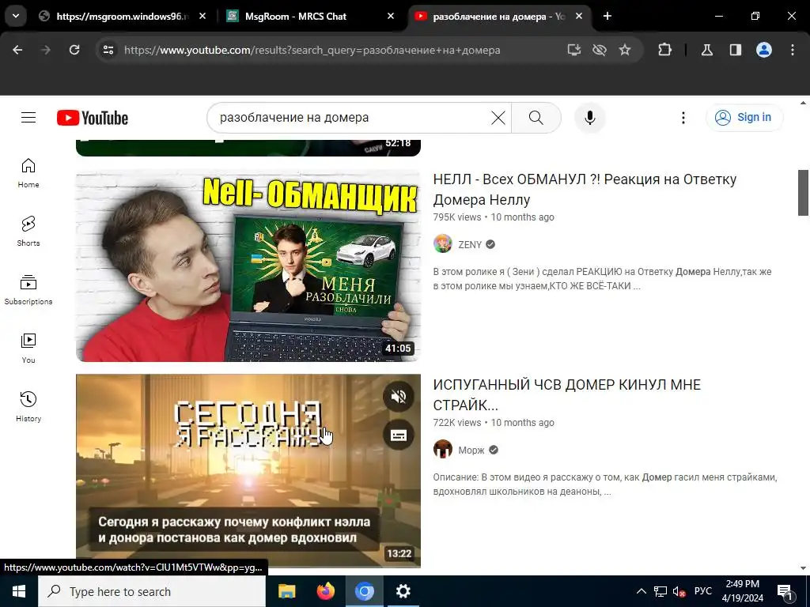Image resolution: width=810 pixels, height=607 pixels.
Task: Open the browser extensions menu
Action: point(664,50)
